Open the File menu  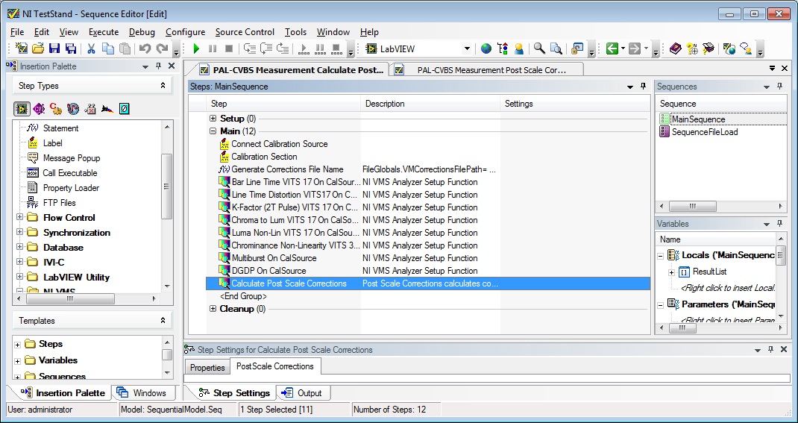(x=17, y=32)
